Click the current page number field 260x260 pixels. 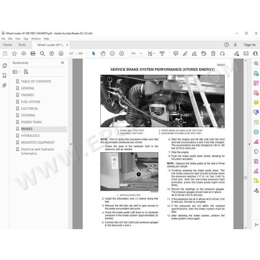[x=71, y=53]
